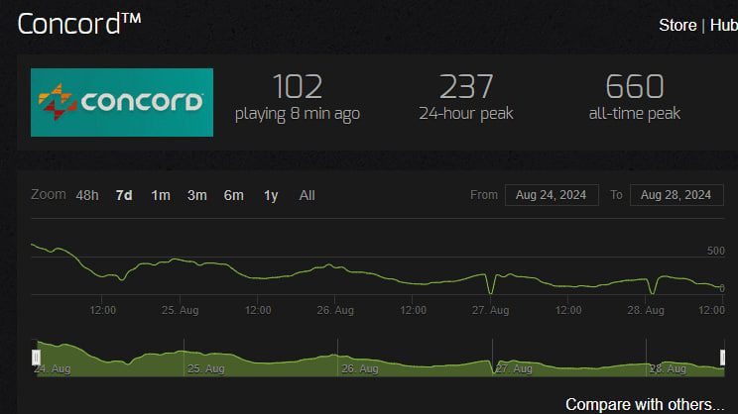This screenshot has width=738, height=414.
Task: Show All time chart data
Action: [x=307, y=195]
